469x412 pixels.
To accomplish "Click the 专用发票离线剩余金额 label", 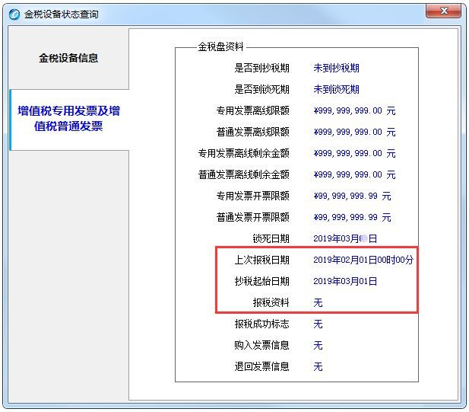I will [x=243, y=153].
